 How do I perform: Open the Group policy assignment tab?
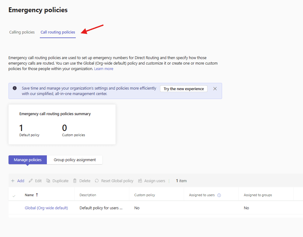click(75, 160)
